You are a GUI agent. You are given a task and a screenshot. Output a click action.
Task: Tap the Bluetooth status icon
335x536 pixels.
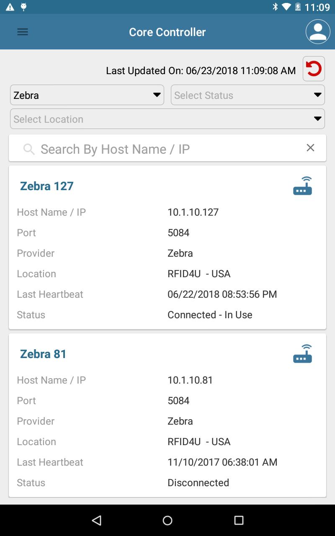(275, 7)
